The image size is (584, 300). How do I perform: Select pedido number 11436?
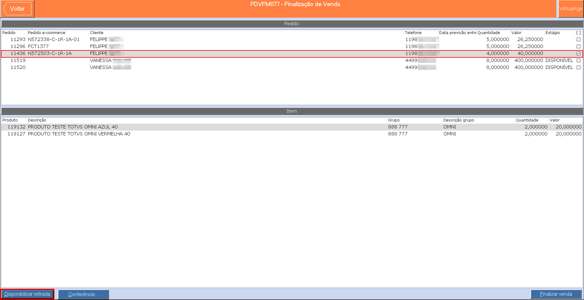tap(18, 53)
